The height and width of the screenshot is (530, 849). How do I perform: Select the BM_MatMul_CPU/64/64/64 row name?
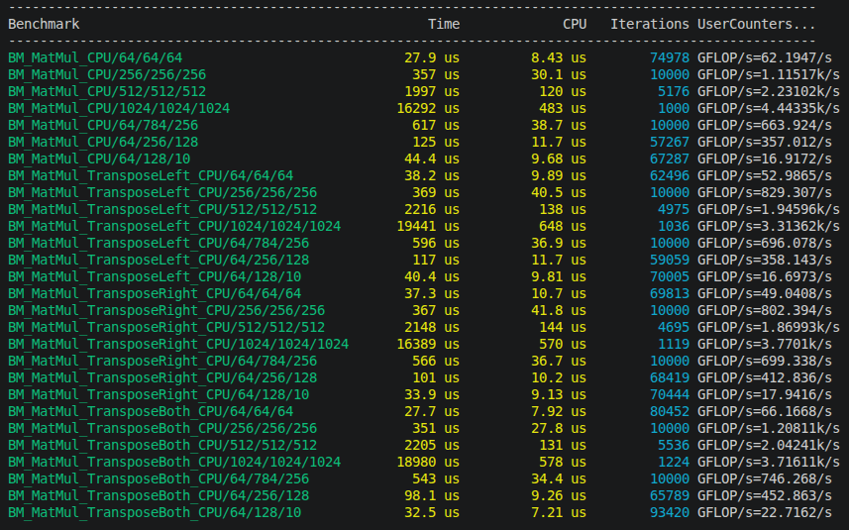coord(95,57)
